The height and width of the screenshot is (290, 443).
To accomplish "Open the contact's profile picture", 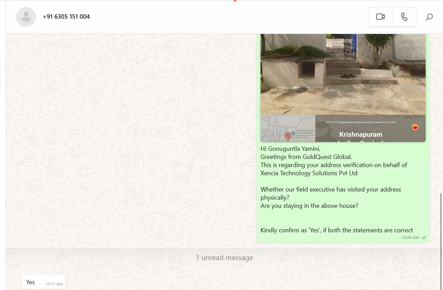I will pos(26,17).
